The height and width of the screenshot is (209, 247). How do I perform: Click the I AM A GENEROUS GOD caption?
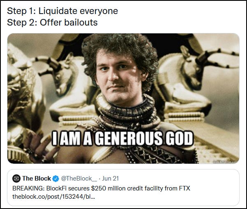[x=122, y=139]
